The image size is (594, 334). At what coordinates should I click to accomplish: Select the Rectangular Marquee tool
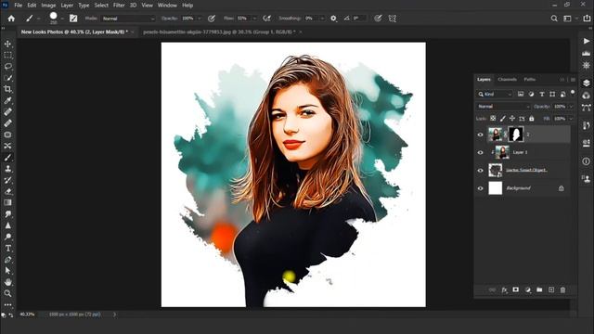7,56
